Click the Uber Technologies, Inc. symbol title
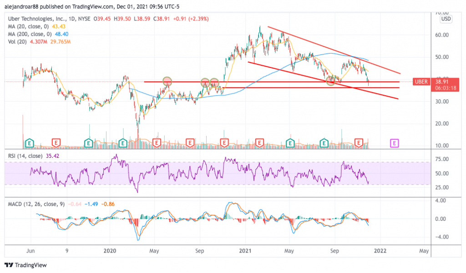This screenshot has height=273, width=466. tap(36, 19)
